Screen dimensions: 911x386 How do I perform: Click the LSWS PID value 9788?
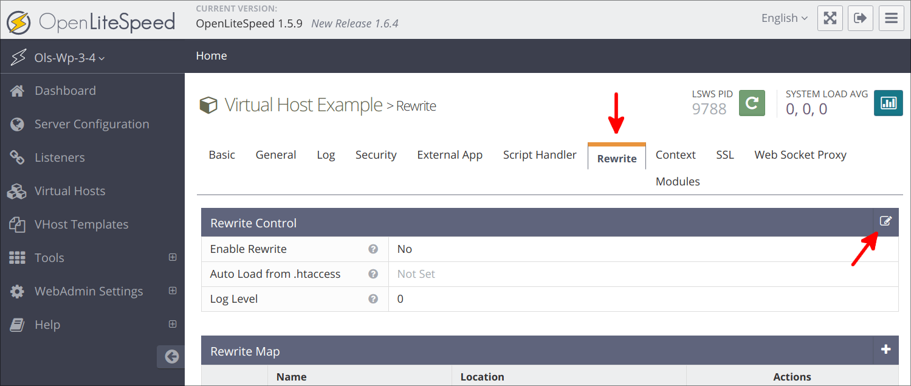pyautogui.click(x=709, y=109)
